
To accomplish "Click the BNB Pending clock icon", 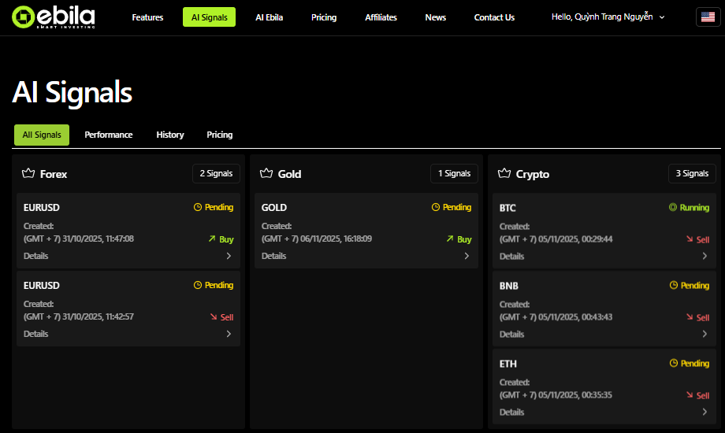I will [674, 286].
